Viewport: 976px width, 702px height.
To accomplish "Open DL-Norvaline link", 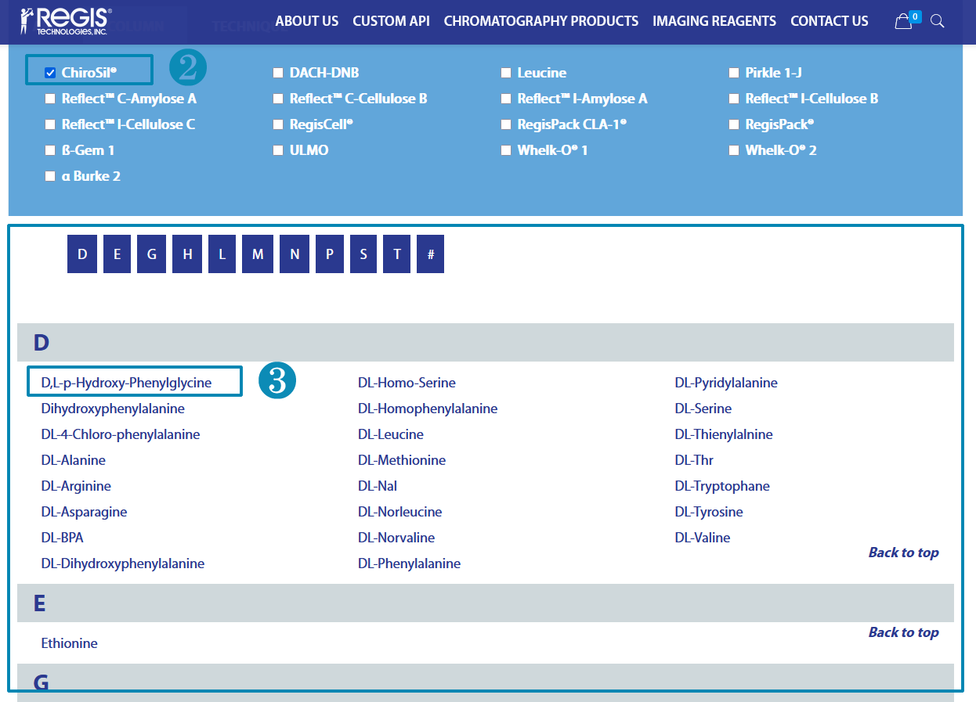I will 396,538.
